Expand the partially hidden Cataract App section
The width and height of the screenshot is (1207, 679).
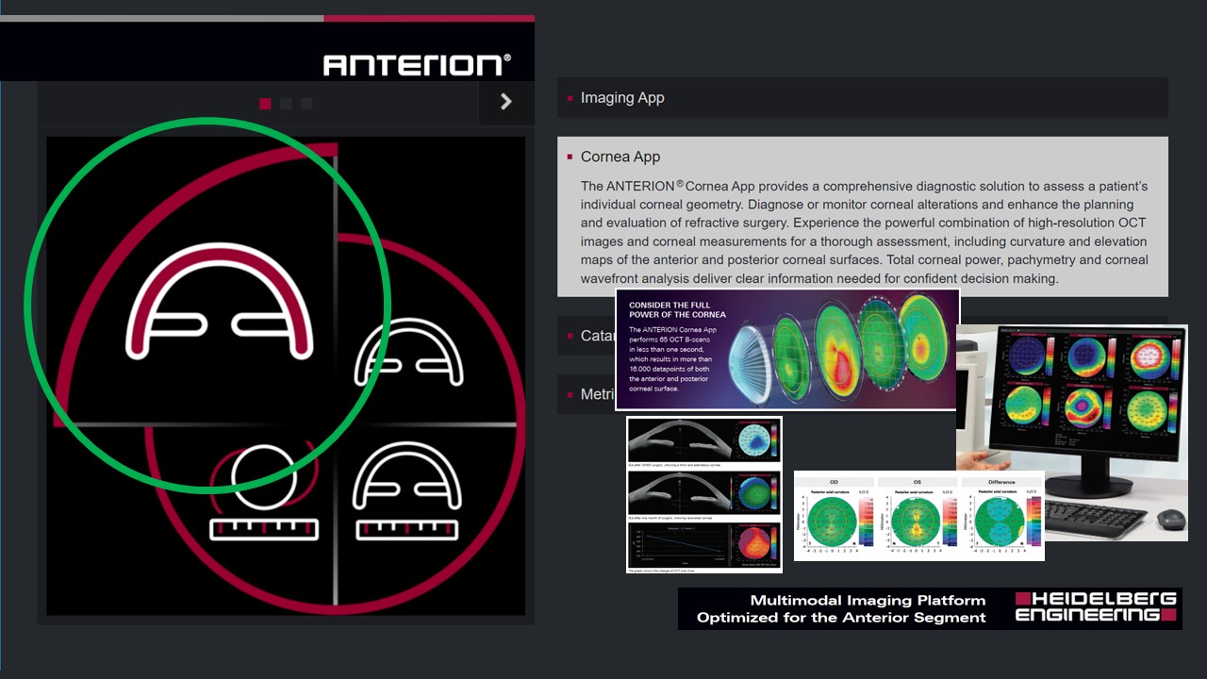(586, 336)
